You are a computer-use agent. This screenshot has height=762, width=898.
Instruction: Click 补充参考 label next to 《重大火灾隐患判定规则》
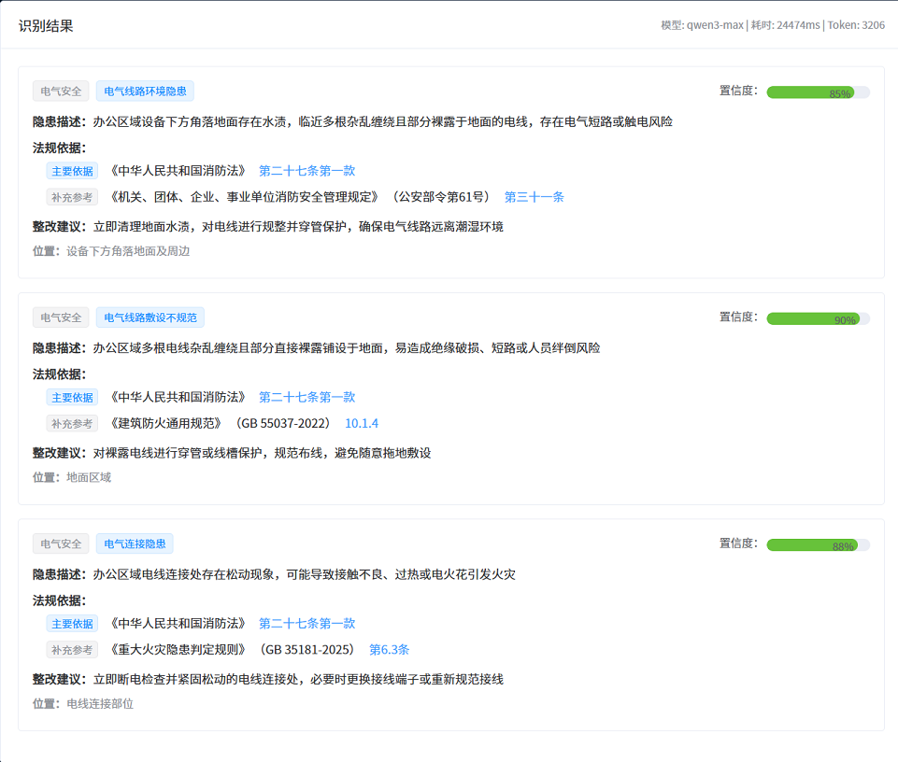pos(72,649)
